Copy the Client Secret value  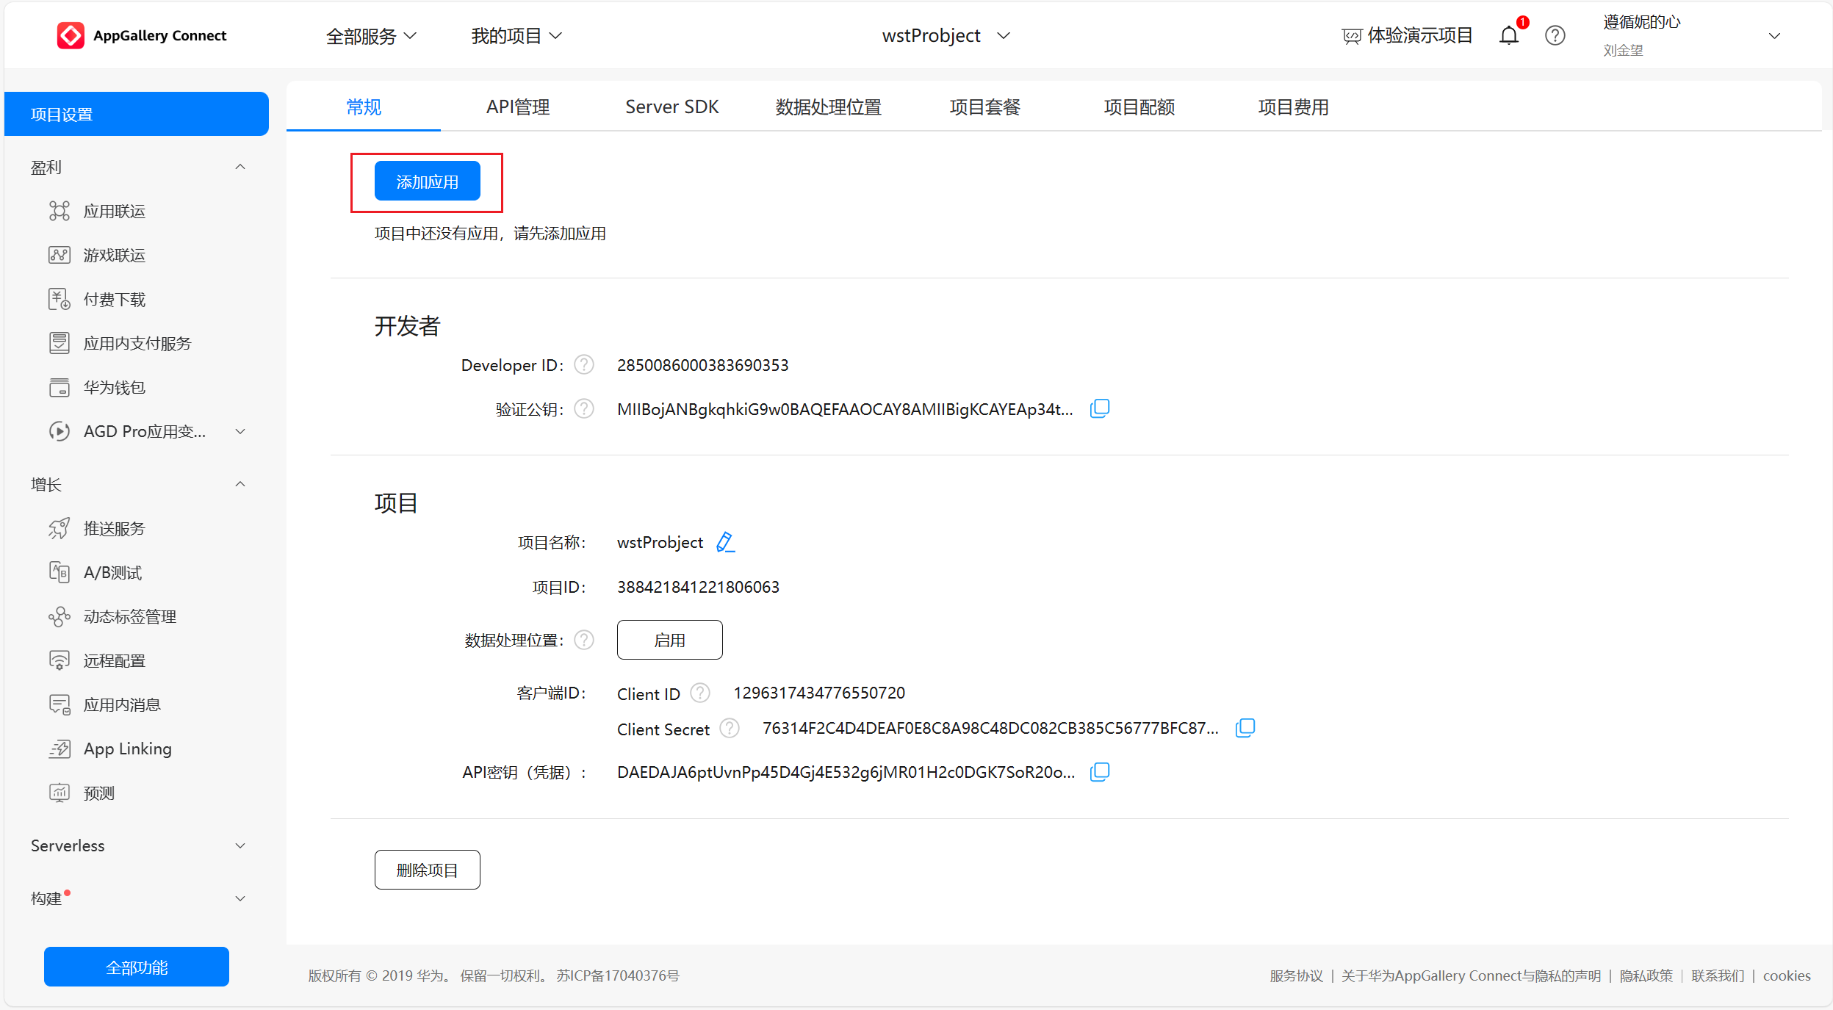[1245, 728]
